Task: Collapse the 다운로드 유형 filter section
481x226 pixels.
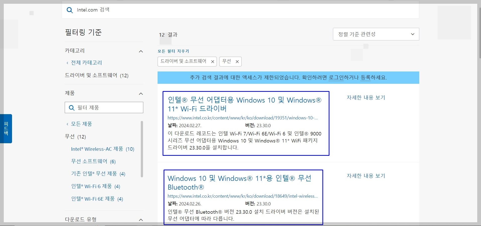Action: coord(141,220)
